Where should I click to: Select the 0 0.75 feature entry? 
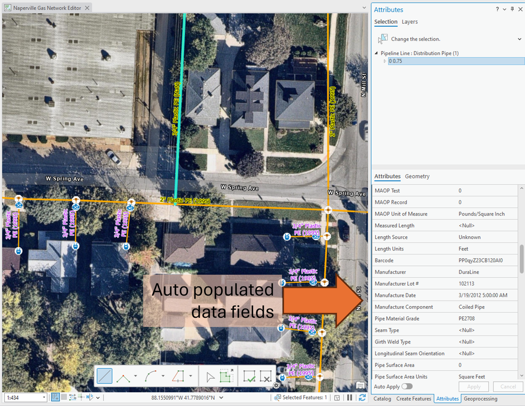point(456,61)
